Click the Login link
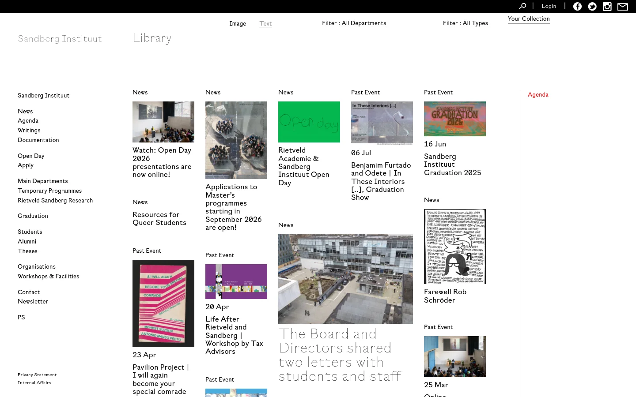Image resolution: width=636 pixels, height=397 pixels. 549,6
